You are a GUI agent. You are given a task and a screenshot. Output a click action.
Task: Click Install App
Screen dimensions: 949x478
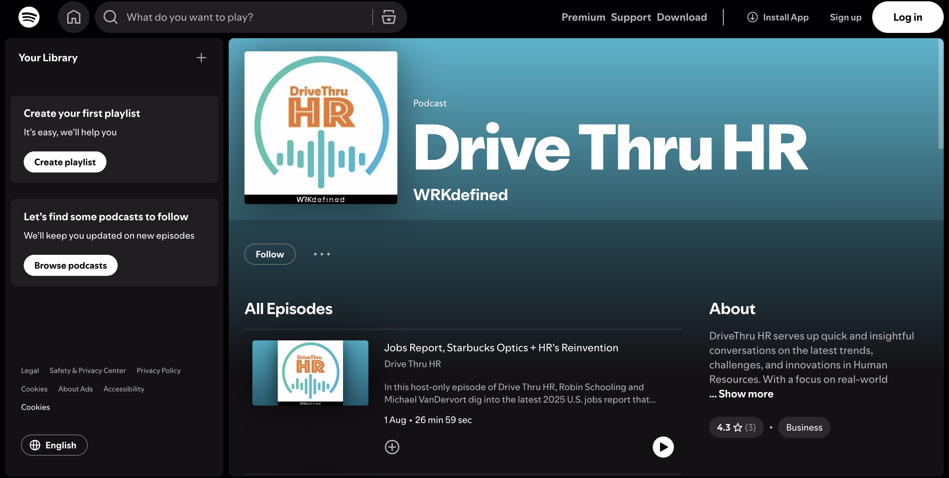coord(778,17)
